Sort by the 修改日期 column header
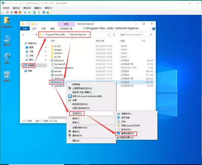 tap(100, 41)
